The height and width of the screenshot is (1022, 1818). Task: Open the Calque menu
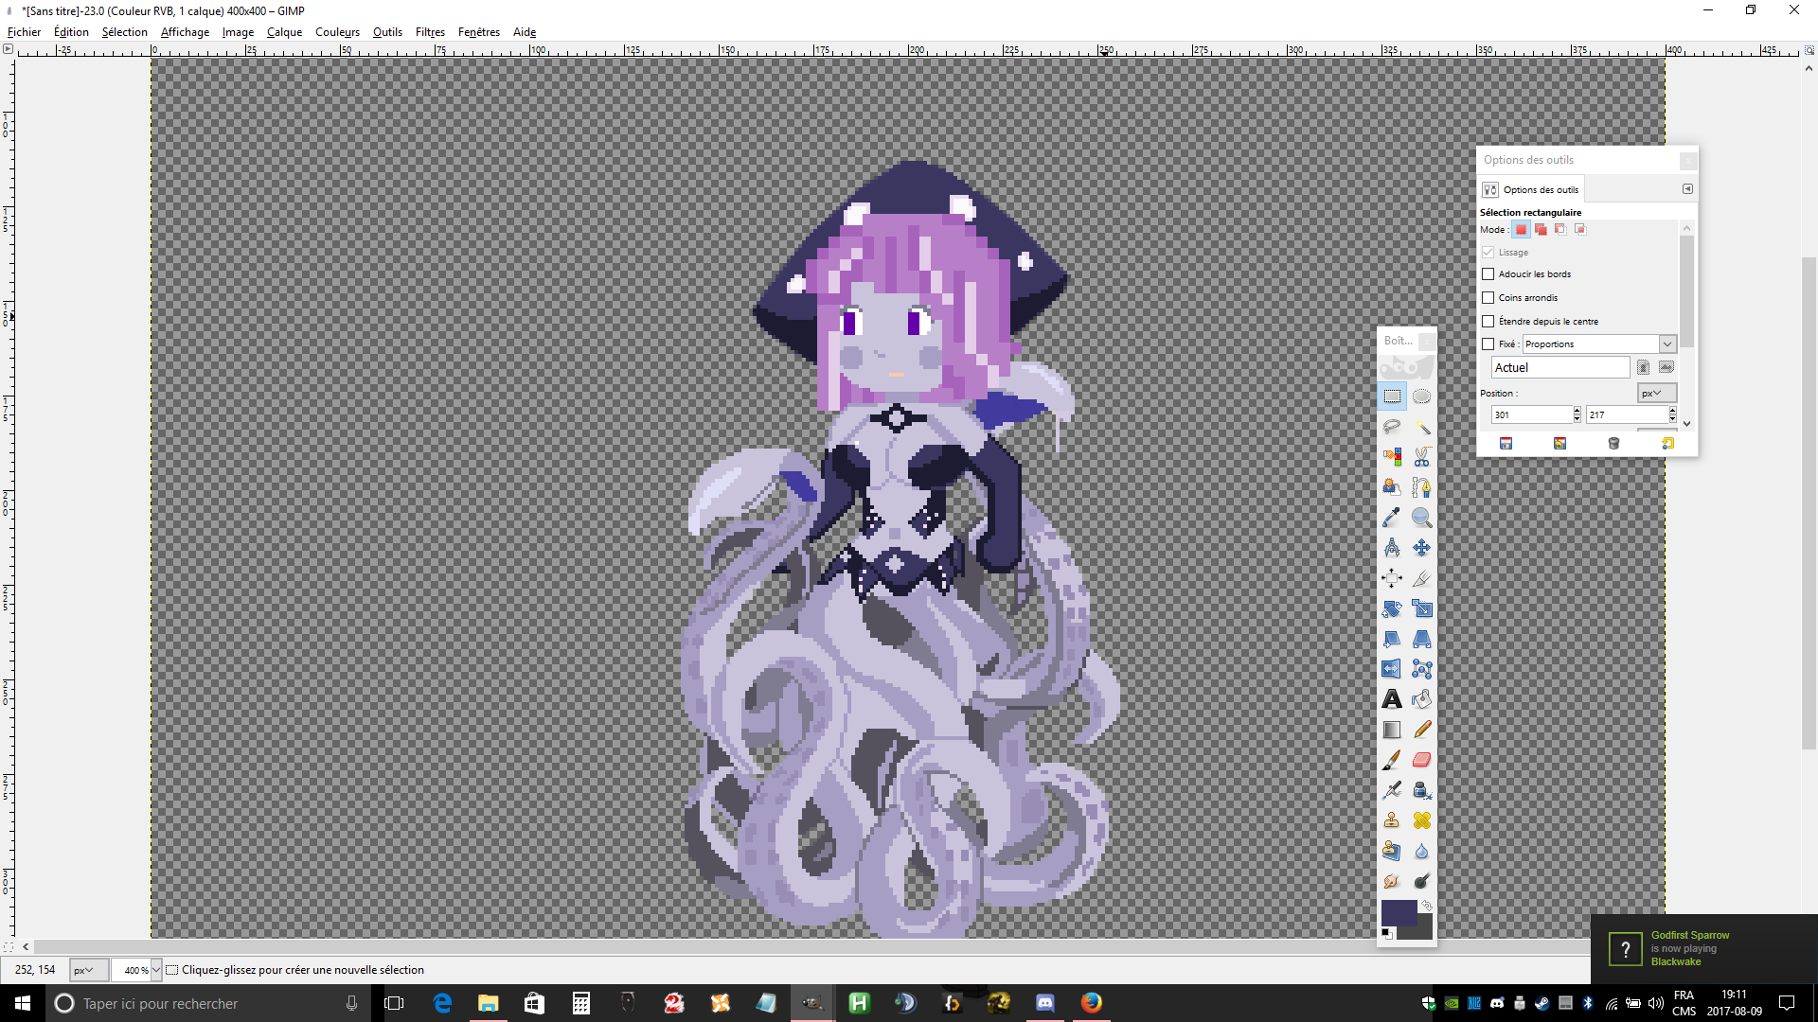click(x=284, y=32)
